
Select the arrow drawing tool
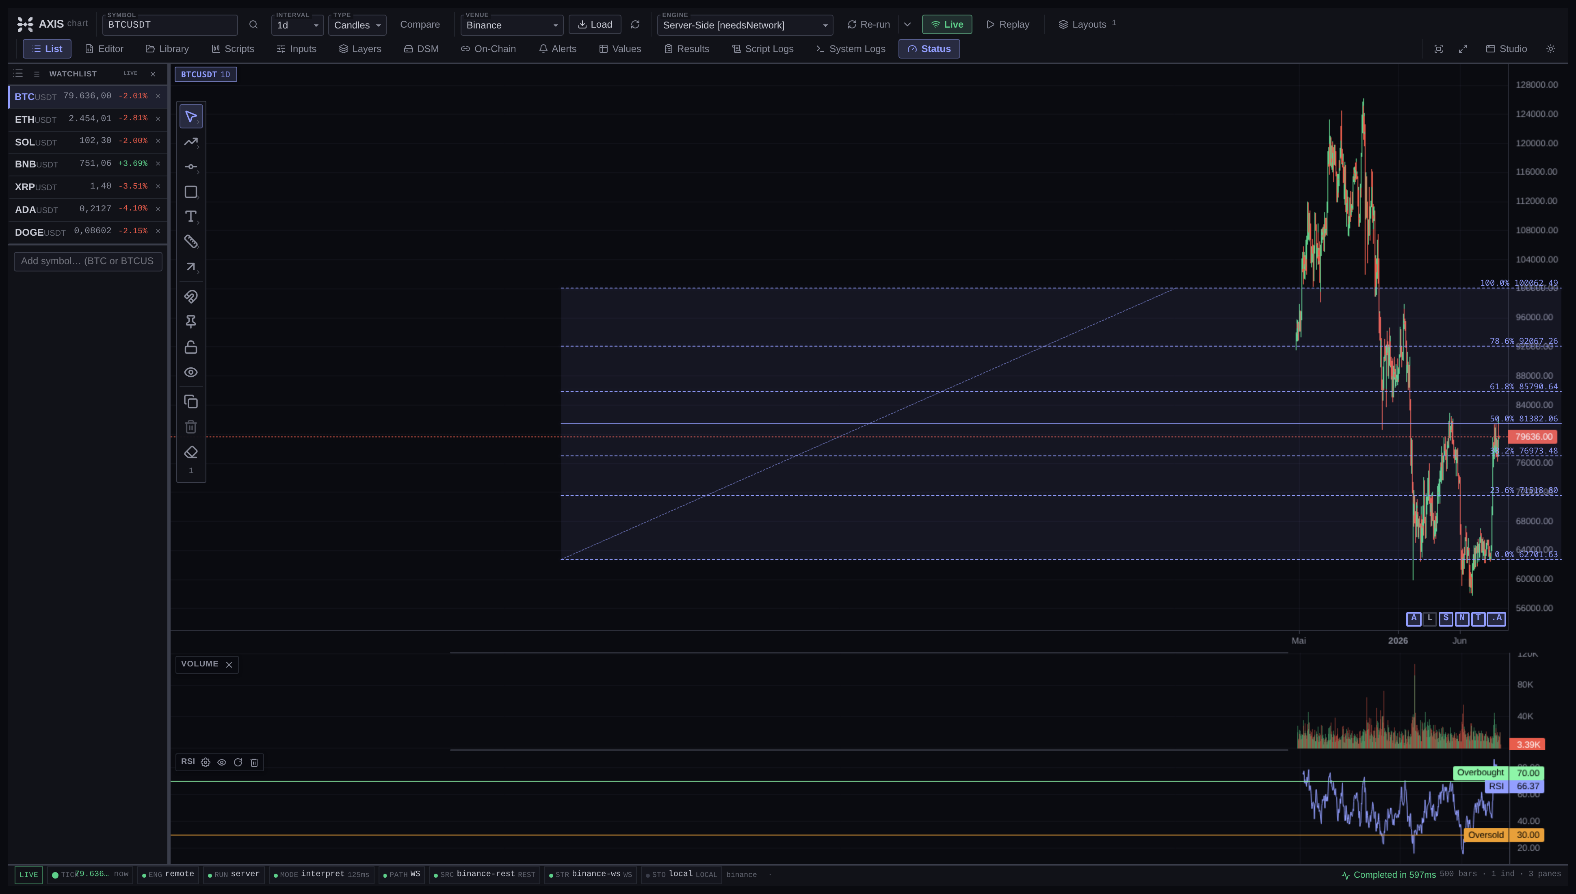pos(191,267)
